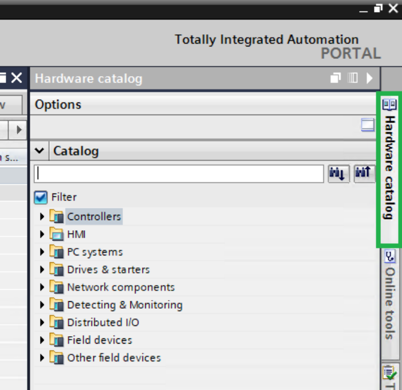This screenshot has height=390, width=402.
Task: Restore down the main window
Action: (378, 8)
